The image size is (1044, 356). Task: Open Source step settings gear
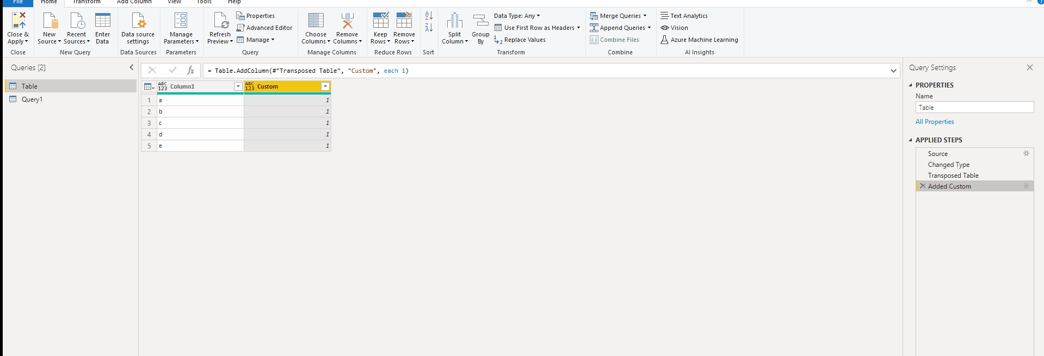[1027, 153]
